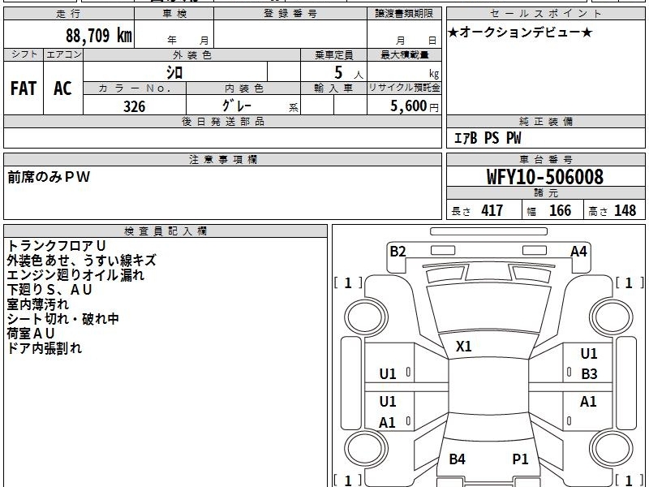Click the P1 mark on the diagram
The height and width of the screenshot is (487, 649).
coord(520,459)
